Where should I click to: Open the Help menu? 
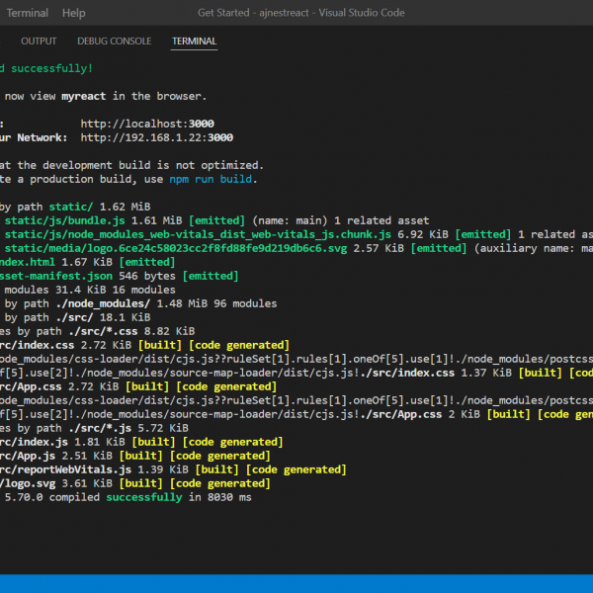tap(73, 13)
